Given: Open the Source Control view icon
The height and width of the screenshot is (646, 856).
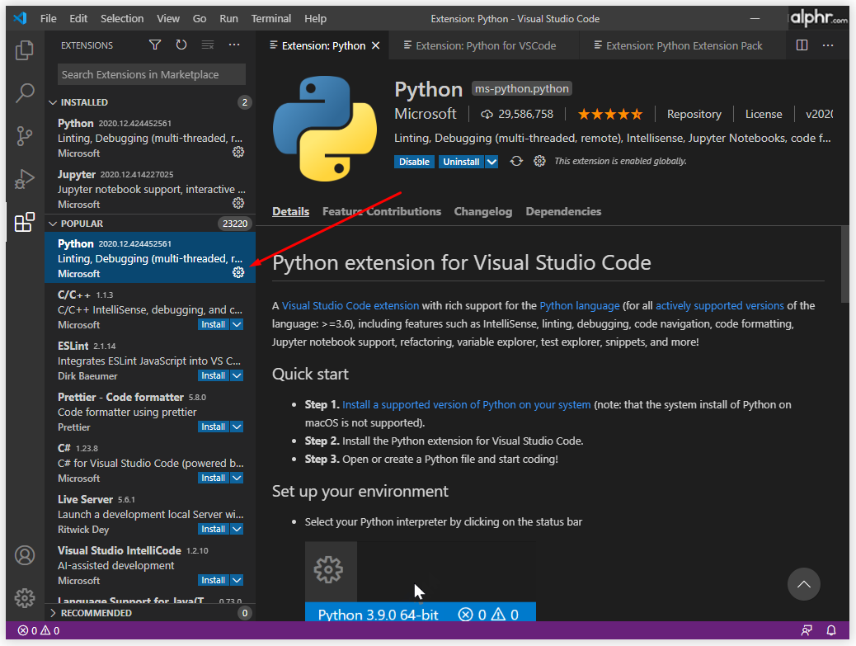Looking at the screenshot, I should tap(25, 136).
